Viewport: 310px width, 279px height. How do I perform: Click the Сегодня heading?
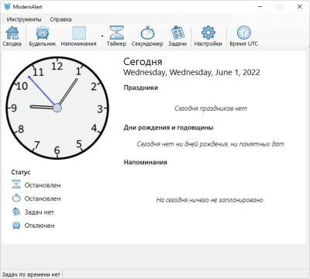click(143, 62)
